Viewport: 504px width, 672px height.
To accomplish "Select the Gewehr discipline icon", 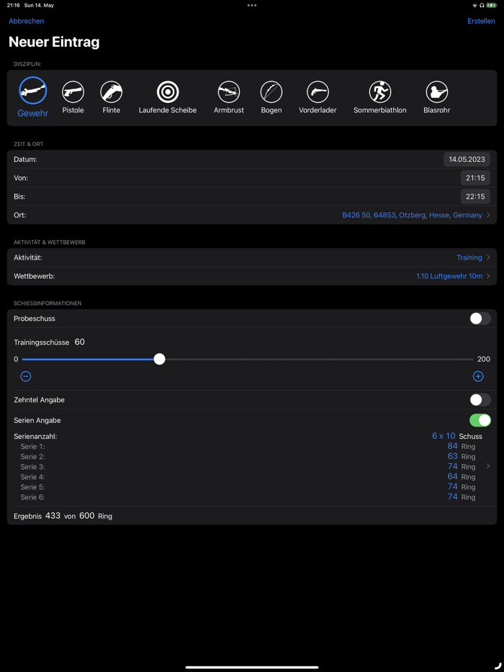I will pos(33,91).
